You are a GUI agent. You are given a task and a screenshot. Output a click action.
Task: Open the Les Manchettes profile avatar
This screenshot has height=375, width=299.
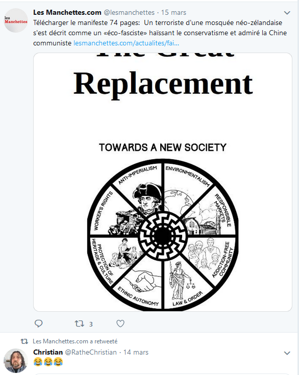[x=16, y=20]
